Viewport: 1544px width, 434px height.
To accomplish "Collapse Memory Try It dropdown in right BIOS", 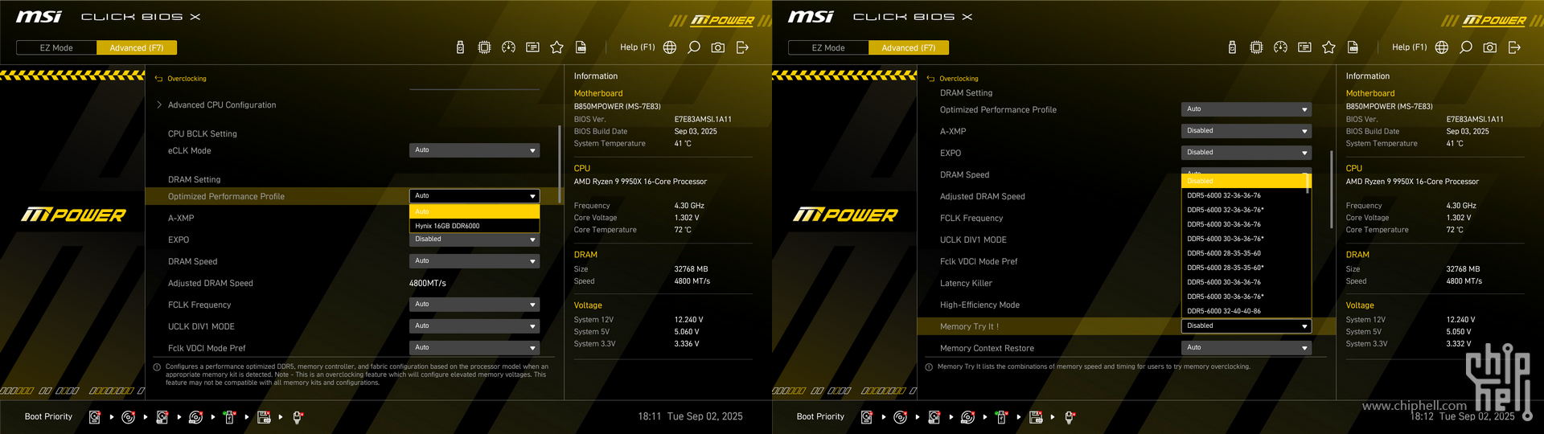I will click(x=1246, y=326).
